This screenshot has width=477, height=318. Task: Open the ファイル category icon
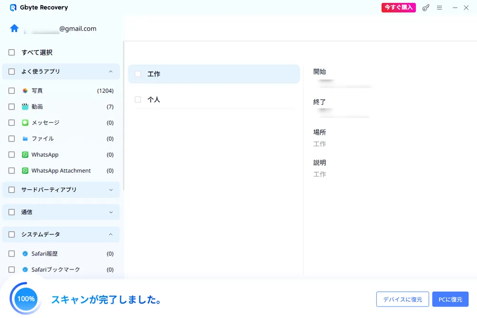[25, 139]
